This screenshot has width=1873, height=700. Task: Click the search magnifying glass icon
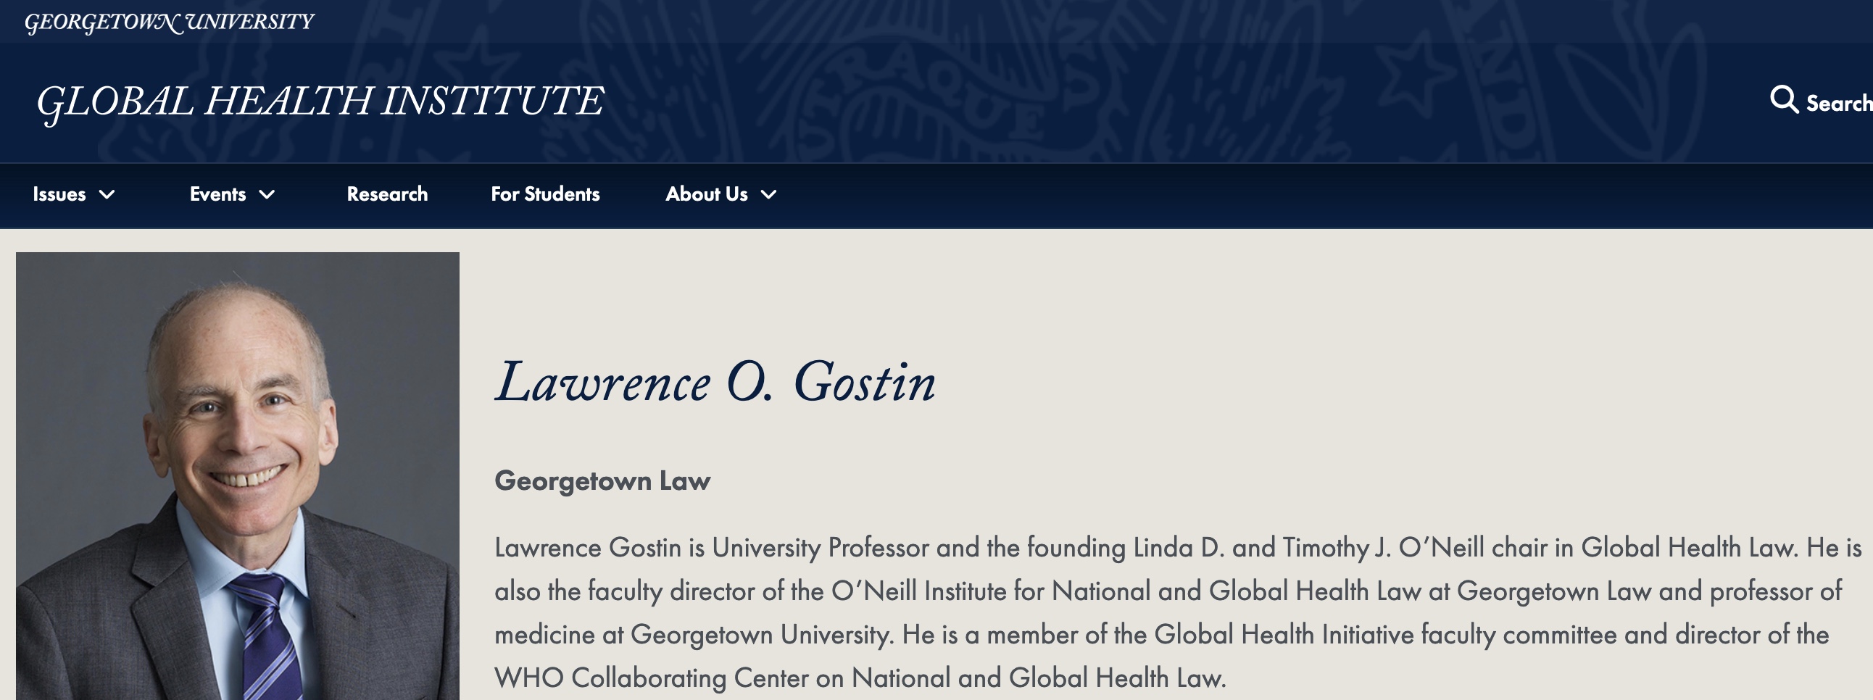(1783, 99)
